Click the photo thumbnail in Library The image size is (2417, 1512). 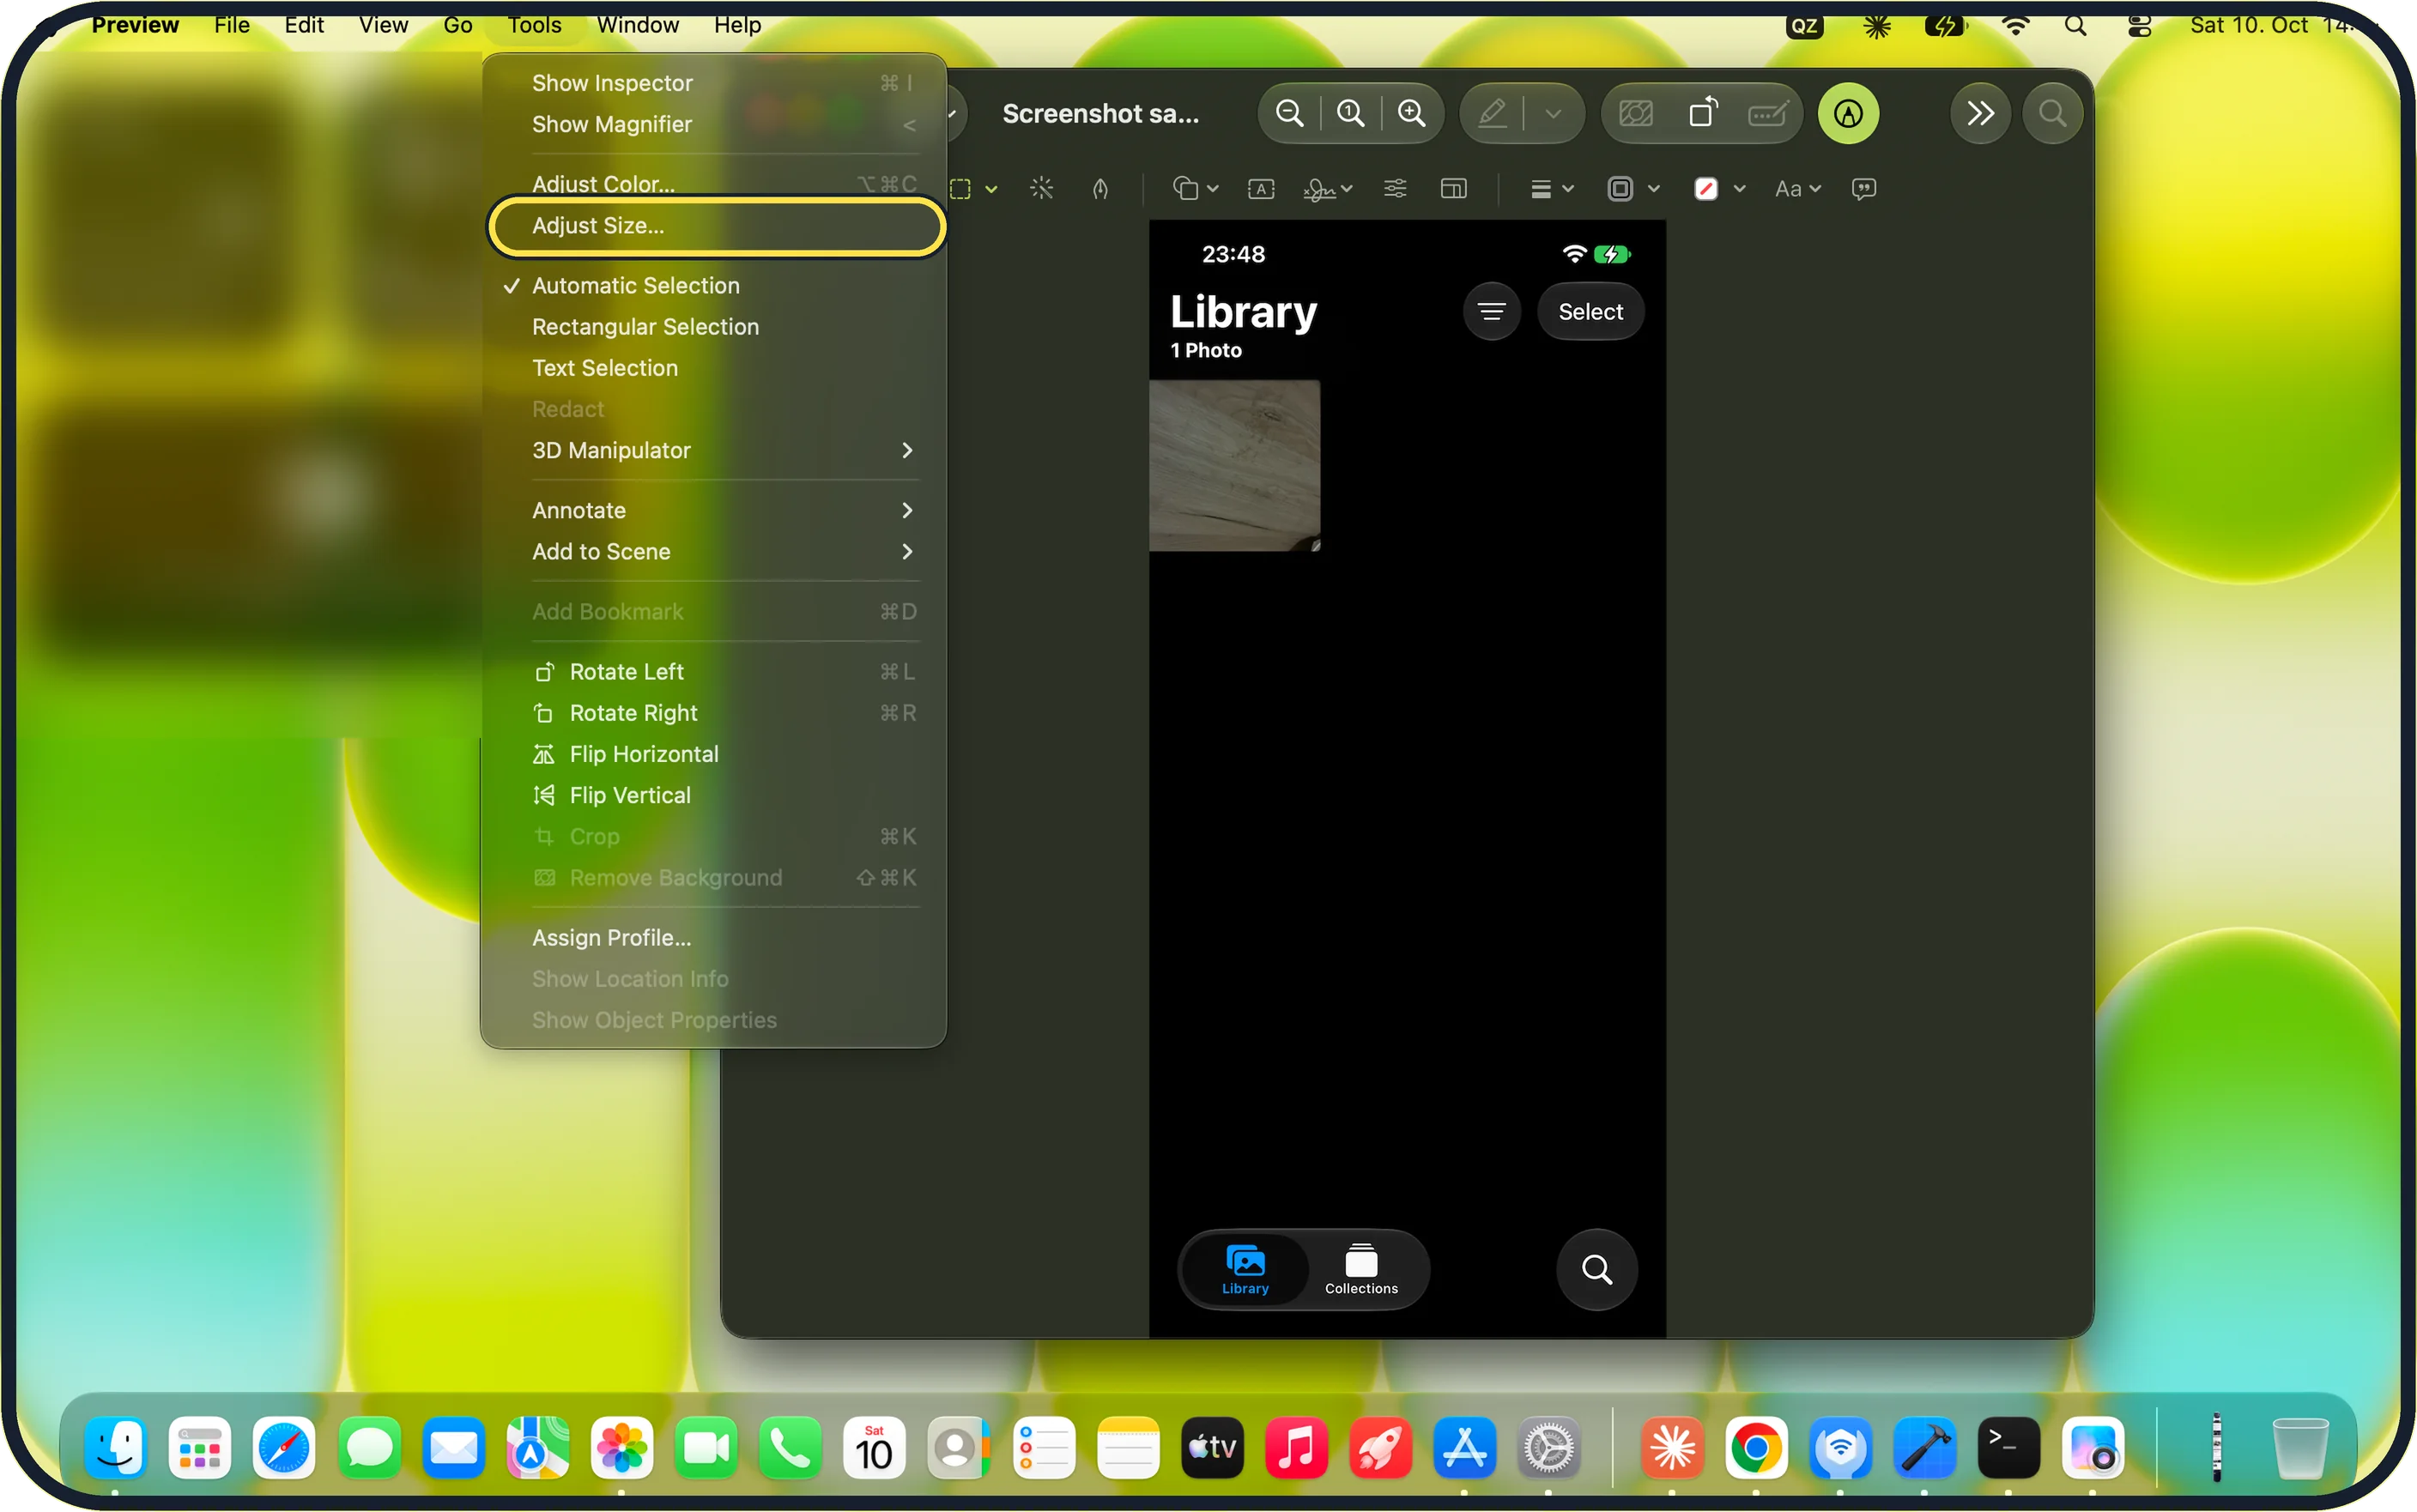[x=1234, y=466]
